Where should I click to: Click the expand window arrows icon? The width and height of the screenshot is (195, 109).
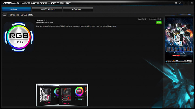[180, 3]
